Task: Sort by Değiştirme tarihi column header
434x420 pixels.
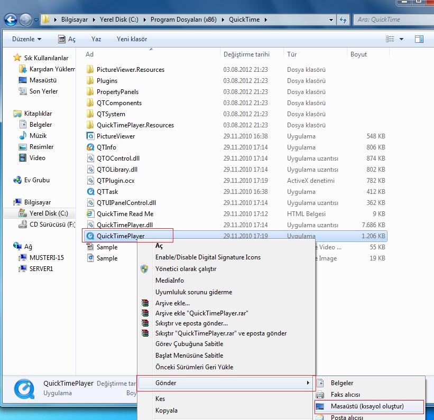Action: click(x=246, y=54)
